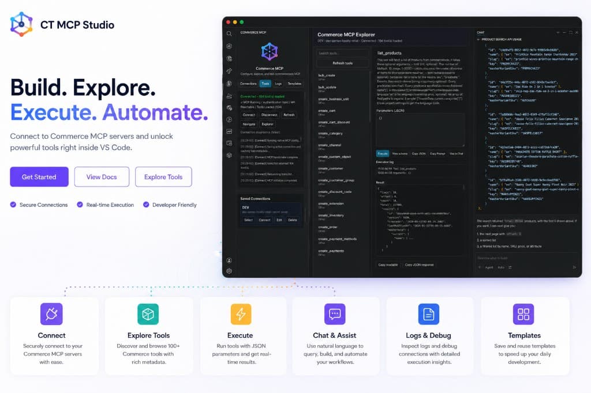The width and height of the screenshot is (591, 393).
Task: Click the Refresh tools button
Action: point(343,63)
